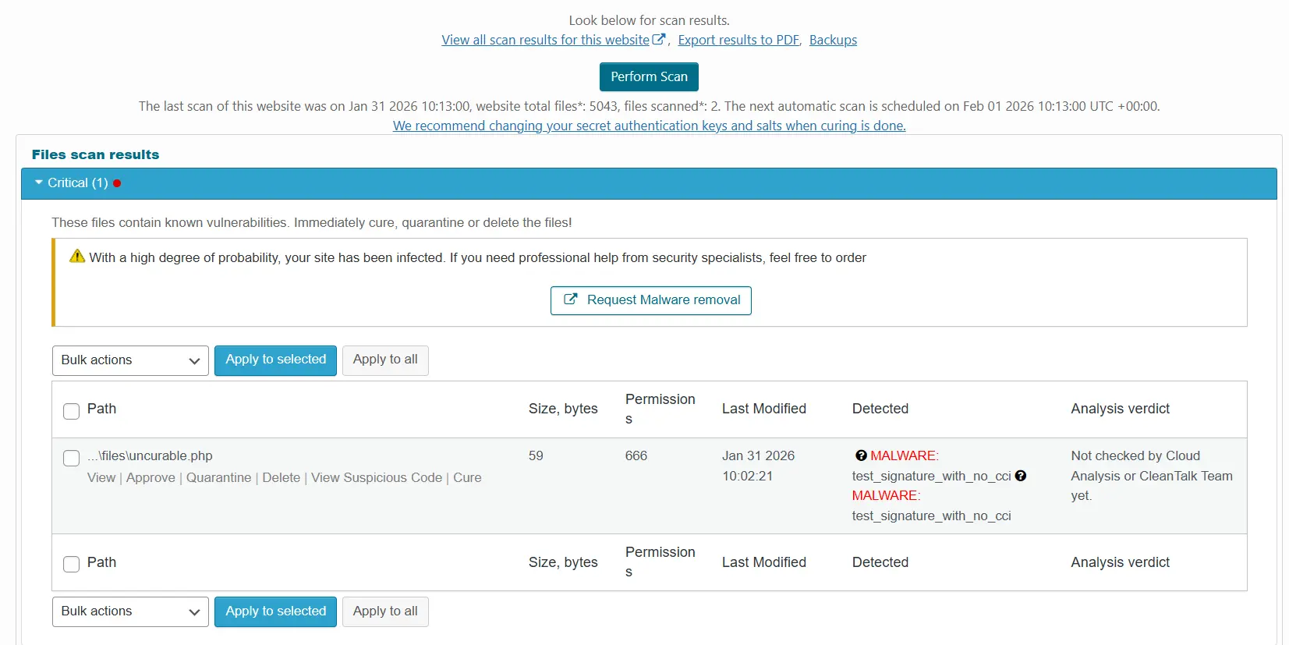Click the yellow warning triangle icon
Screen dimensions: 1289x645
pos(77,257)
